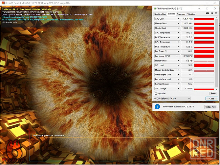Open the GPU-Z hamburger menu icon
This screenshot has width=220, height=165.
216,13
